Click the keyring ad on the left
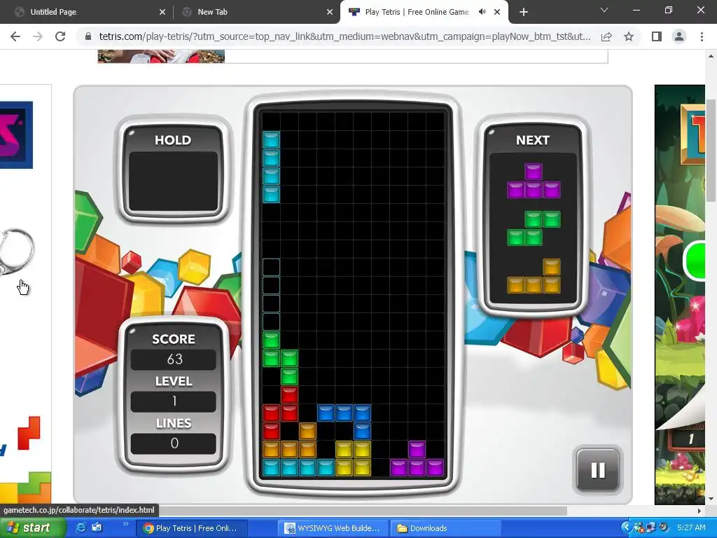Image resolution: width=717 pixels, height=538 pixels. [17, 252]
